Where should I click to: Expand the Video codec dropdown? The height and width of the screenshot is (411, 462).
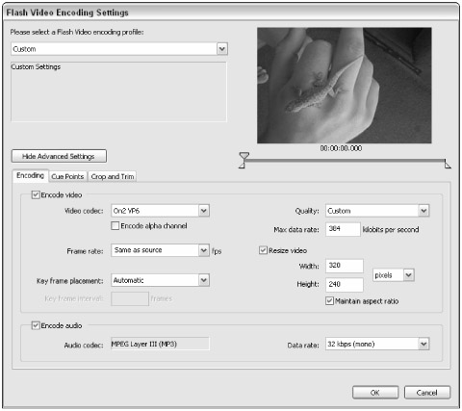tap(204, 211)
